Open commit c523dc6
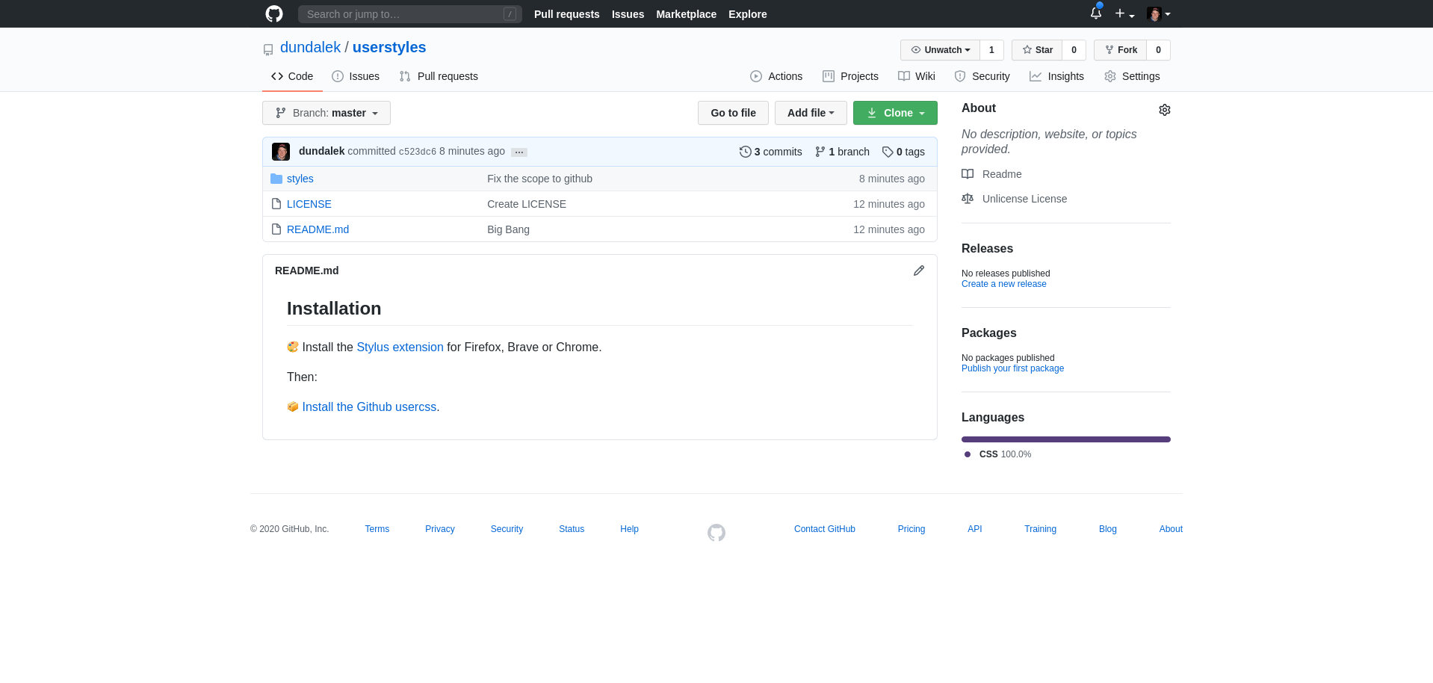The height and width of the screenshot is (683, 1433). coord(417,152)
